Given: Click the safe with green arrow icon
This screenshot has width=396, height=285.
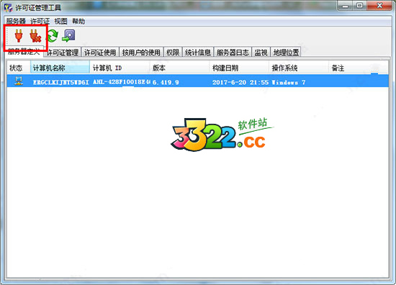Looking at the screenshot, I should [x=68, y=35].
